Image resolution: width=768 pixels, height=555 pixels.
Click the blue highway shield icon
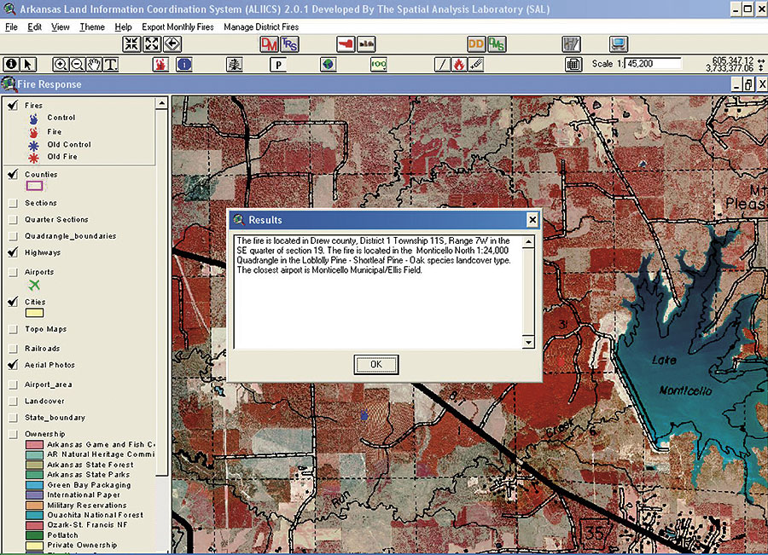[x=184, y=64]
